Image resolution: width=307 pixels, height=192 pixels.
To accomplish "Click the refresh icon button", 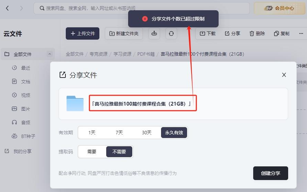I will (171, 33).
